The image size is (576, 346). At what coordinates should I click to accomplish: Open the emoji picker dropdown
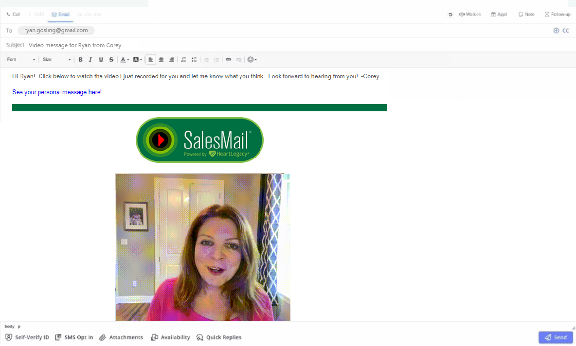(x=252, y=60)
